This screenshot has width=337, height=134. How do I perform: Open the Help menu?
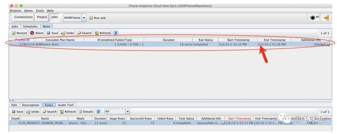[x=50, y=11]
